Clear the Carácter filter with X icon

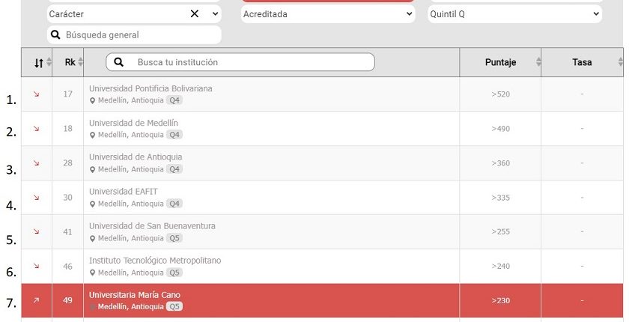click(x=195, y=14)
